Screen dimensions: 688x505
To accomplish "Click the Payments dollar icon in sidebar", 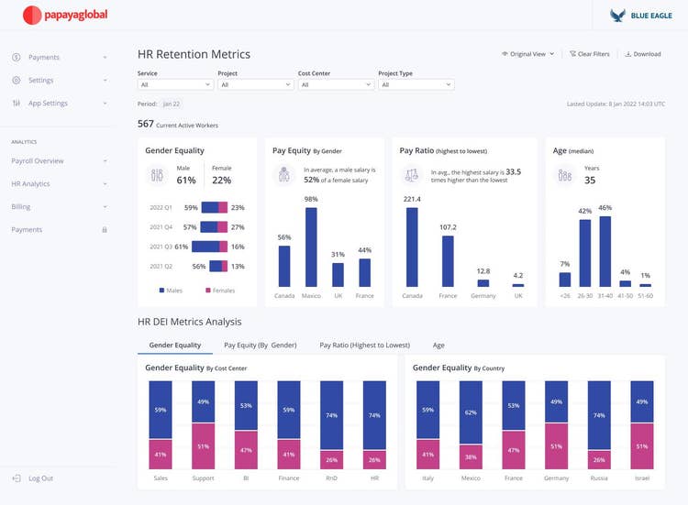I will [17, 57].
